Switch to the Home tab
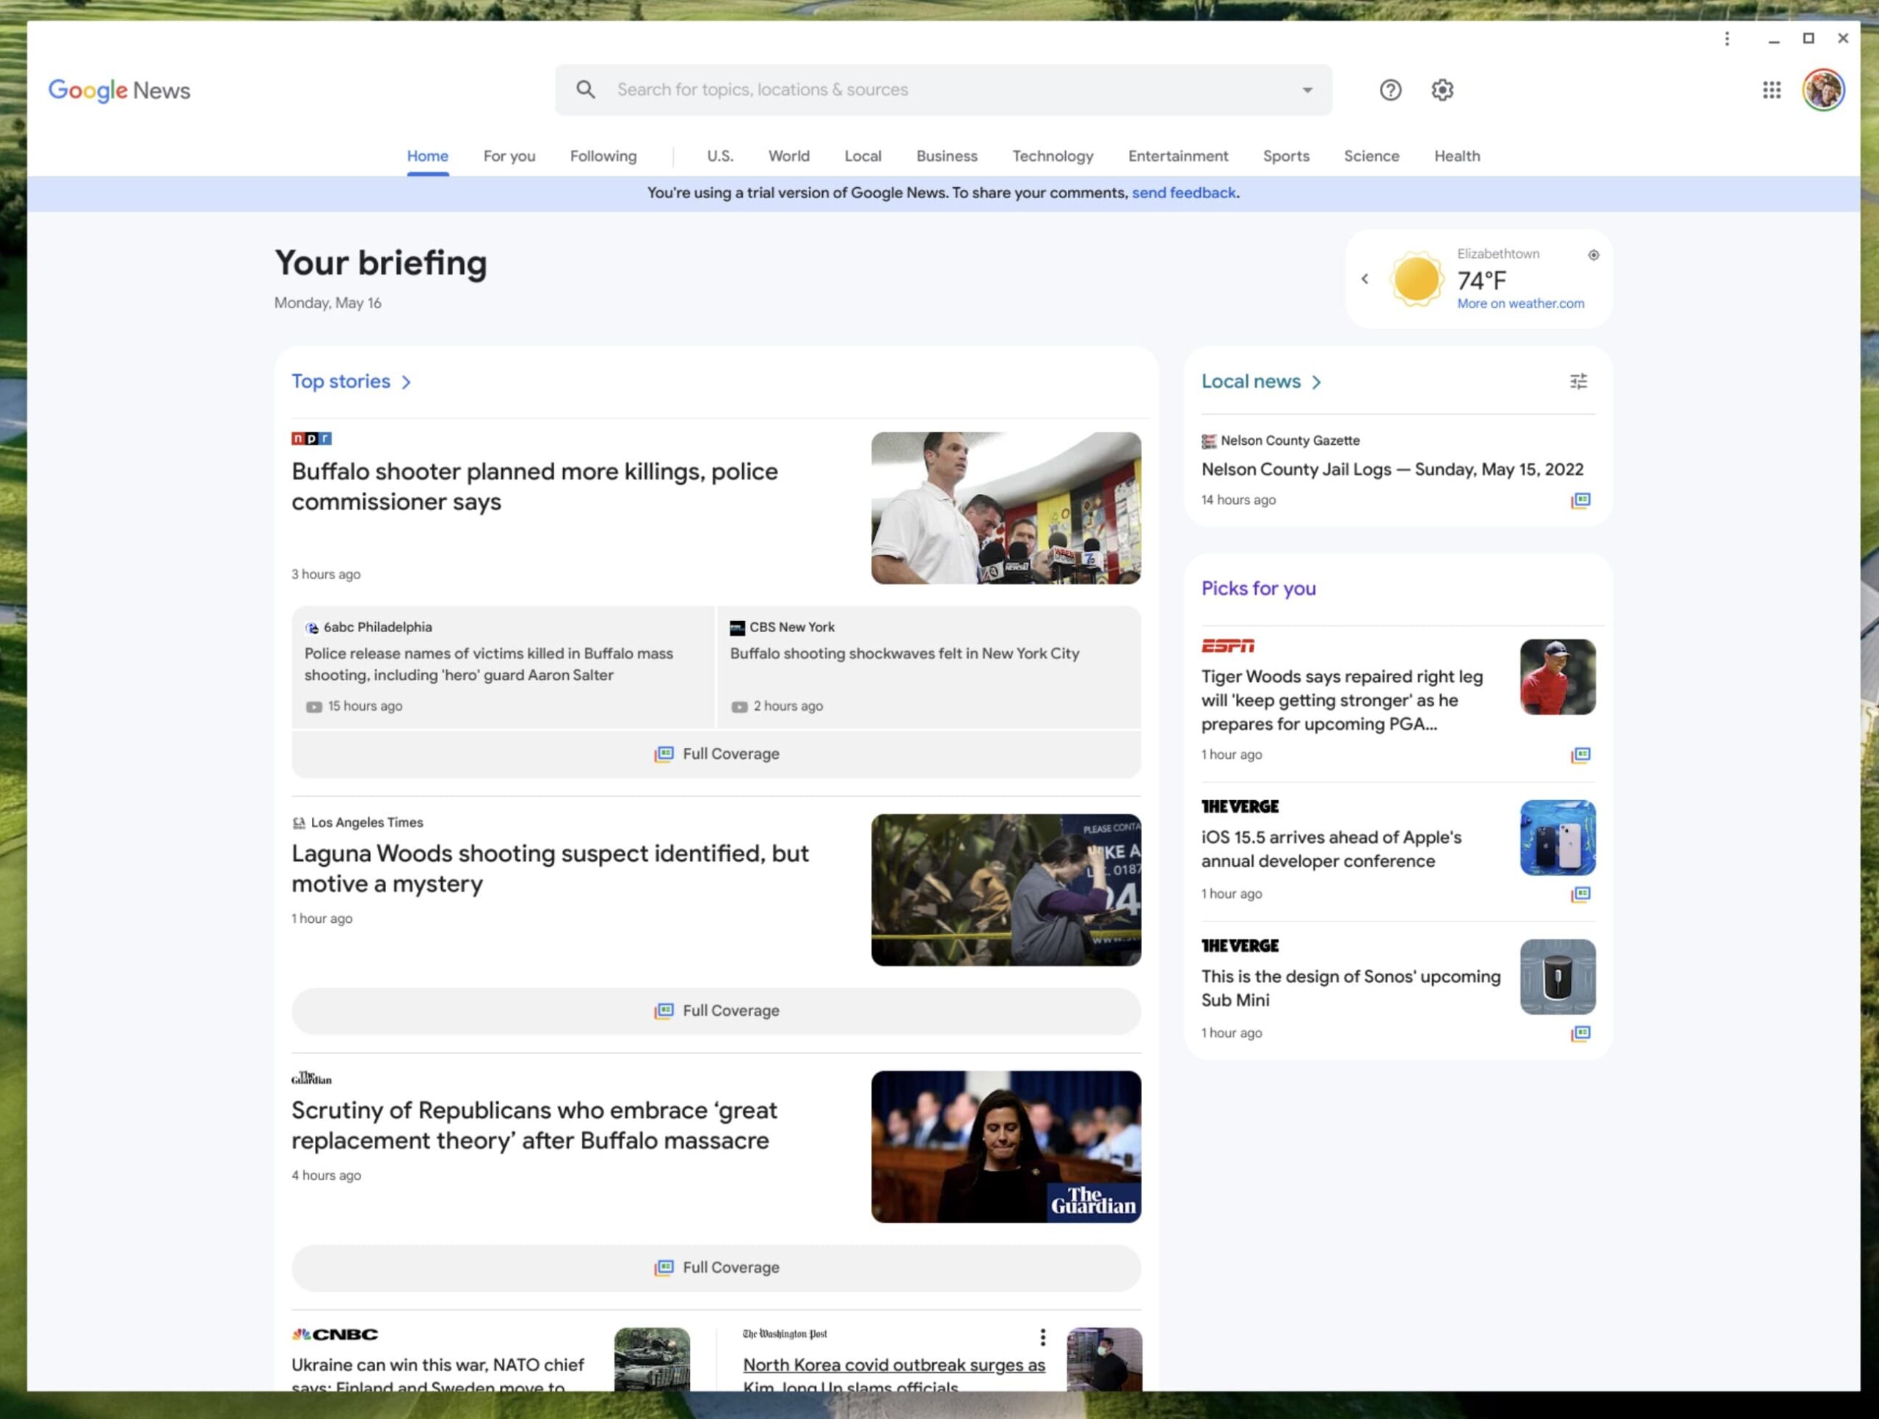Screen dimensions: 1879x1419 (427, 156)
